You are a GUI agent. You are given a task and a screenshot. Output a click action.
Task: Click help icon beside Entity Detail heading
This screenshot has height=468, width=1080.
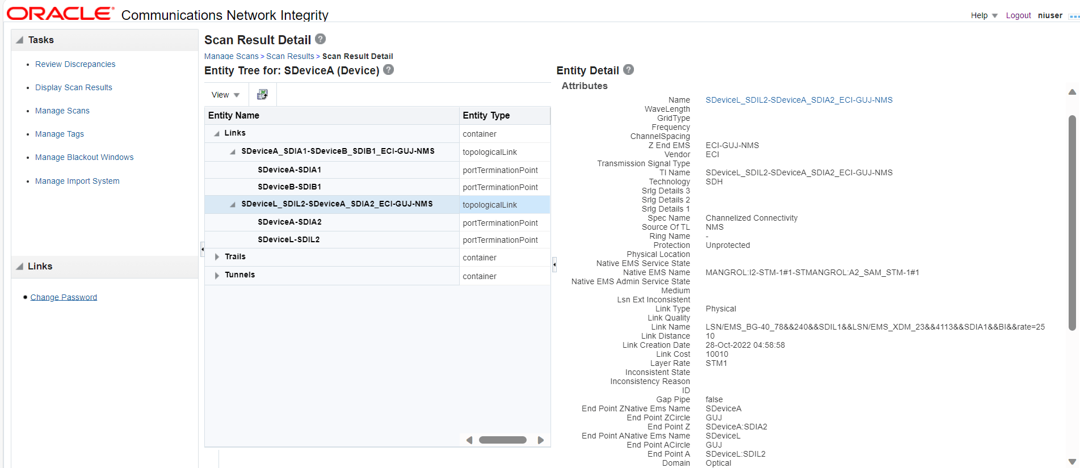(628, 70)
